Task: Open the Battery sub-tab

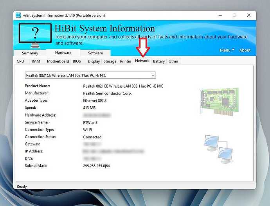Action: tap(159, 61)
